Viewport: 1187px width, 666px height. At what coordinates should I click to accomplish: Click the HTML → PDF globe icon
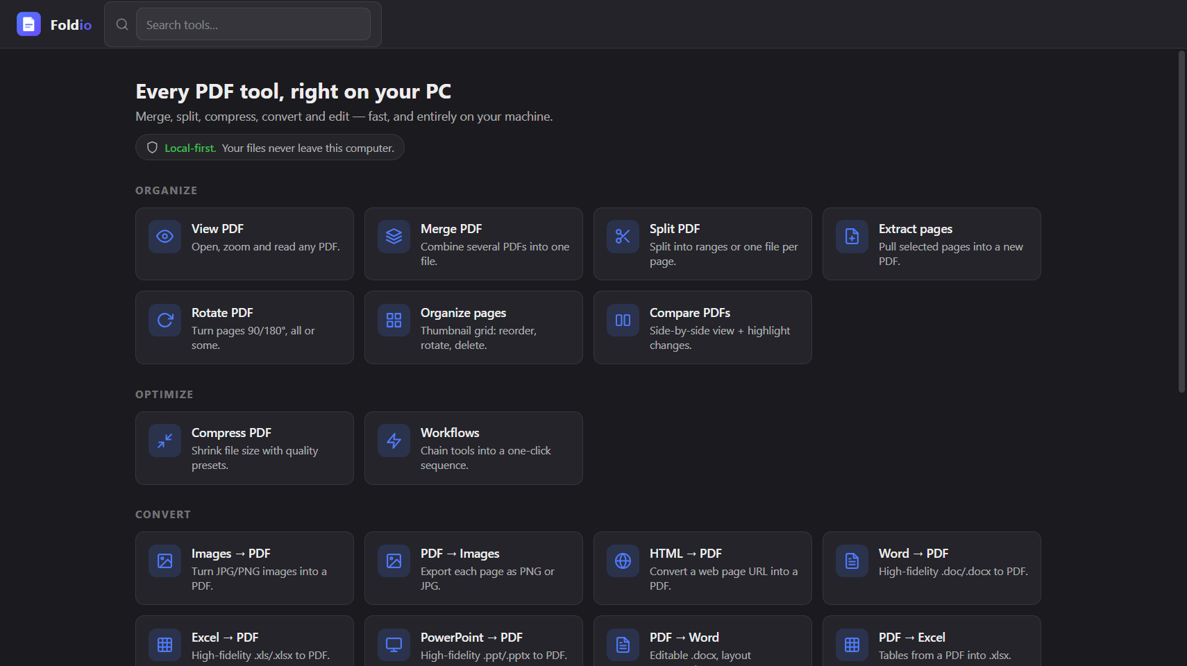[623, 561]
